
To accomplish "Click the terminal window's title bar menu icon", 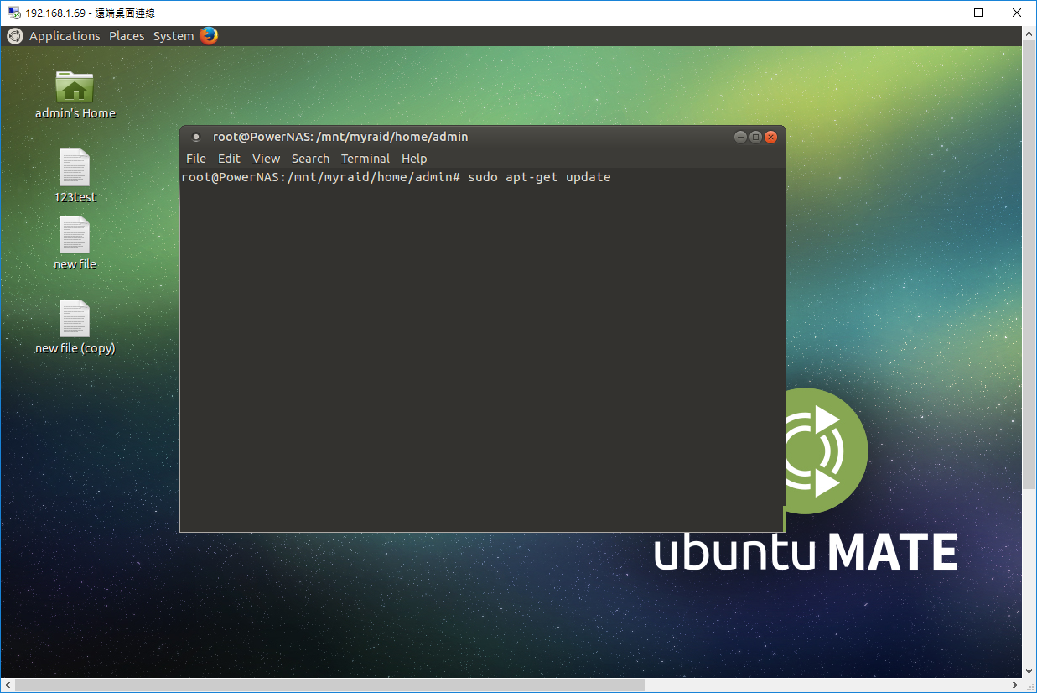I will (196, 137).
